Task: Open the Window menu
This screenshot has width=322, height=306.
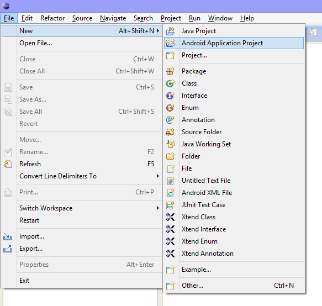Action: click(220, 18)
